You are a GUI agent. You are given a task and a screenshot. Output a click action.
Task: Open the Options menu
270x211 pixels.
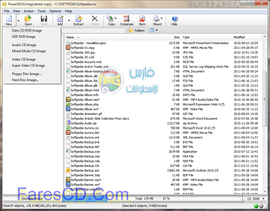point(55,11)
